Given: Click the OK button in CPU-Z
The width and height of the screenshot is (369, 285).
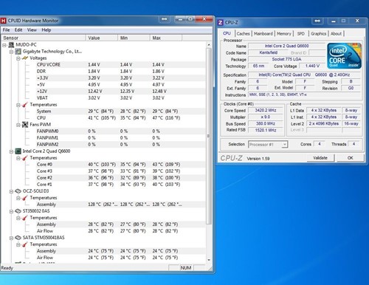Looking at the screenshot, I should click(x=351, y=158).
